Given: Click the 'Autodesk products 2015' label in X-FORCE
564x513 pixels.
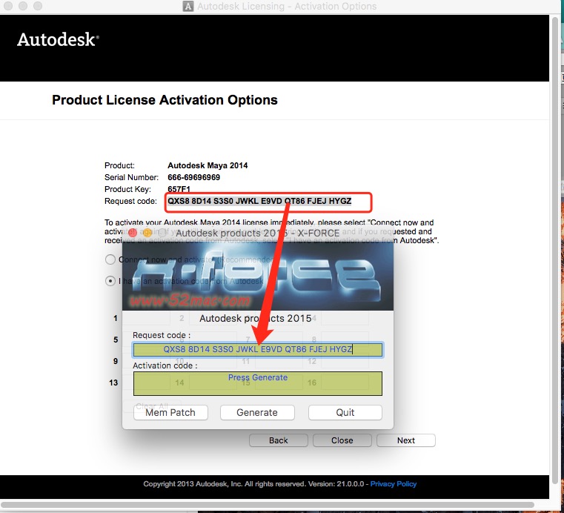Looking at the screenshot, I should click(256, 318).
